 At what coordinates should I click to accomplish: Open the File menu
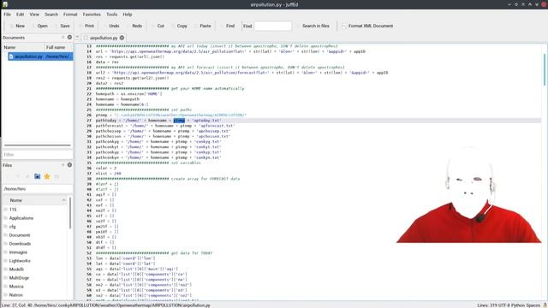click(x=8, y=15)
